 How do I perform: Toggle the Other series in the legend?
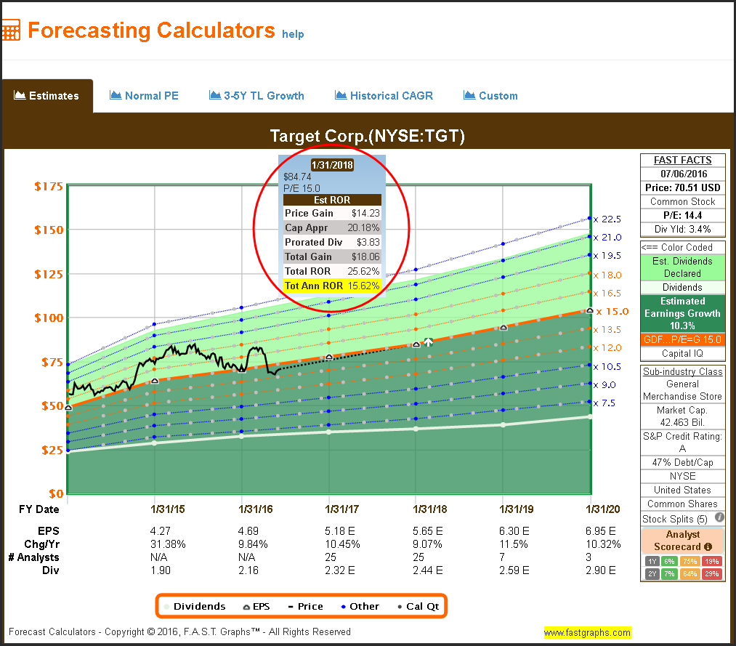(x=359, y=606)
